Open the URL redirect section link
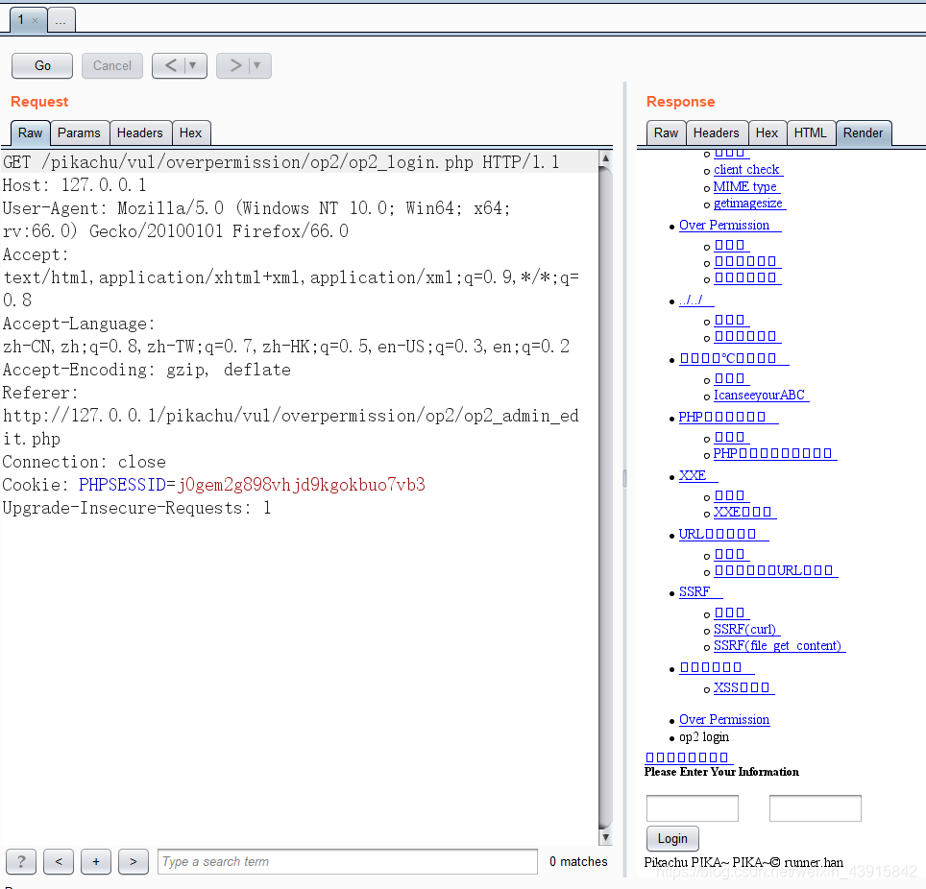926x889 pixels. pos(723,534)
